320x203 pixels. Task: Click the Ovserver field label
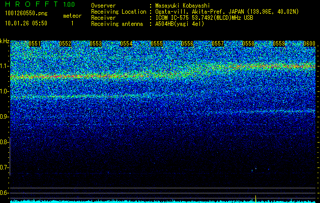pos(103,6)
